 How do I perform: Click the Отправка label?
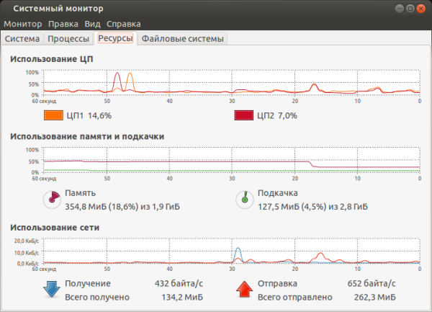(x=277, y=283)
